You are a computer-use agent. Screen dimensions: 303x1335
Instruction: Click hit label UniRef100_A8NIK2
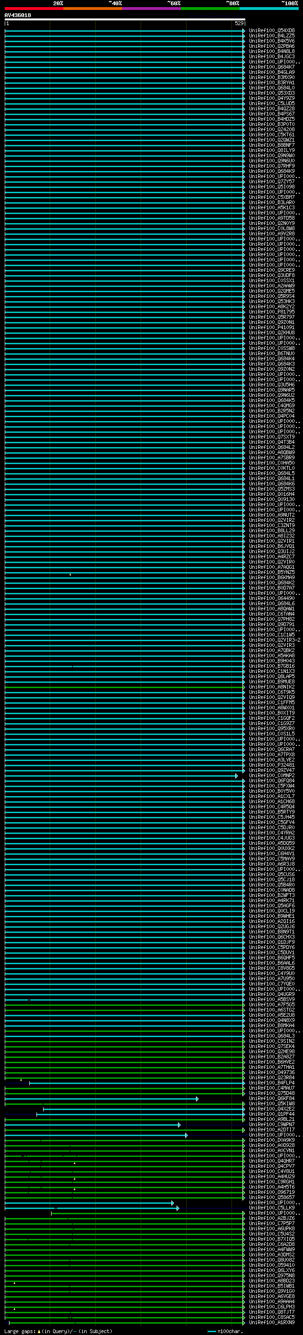[x=272, y=687]
